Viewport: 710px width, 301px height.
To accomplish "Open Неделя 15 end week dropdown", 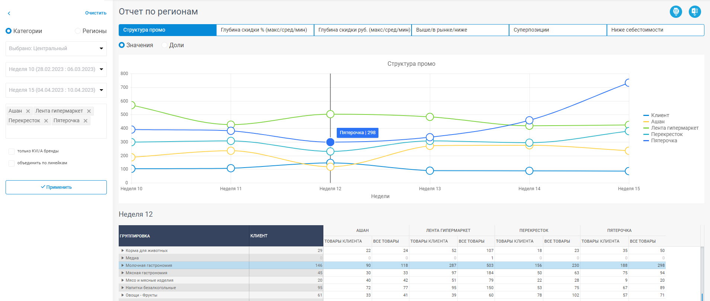I will pyautogui.click(x=56, y=90).
